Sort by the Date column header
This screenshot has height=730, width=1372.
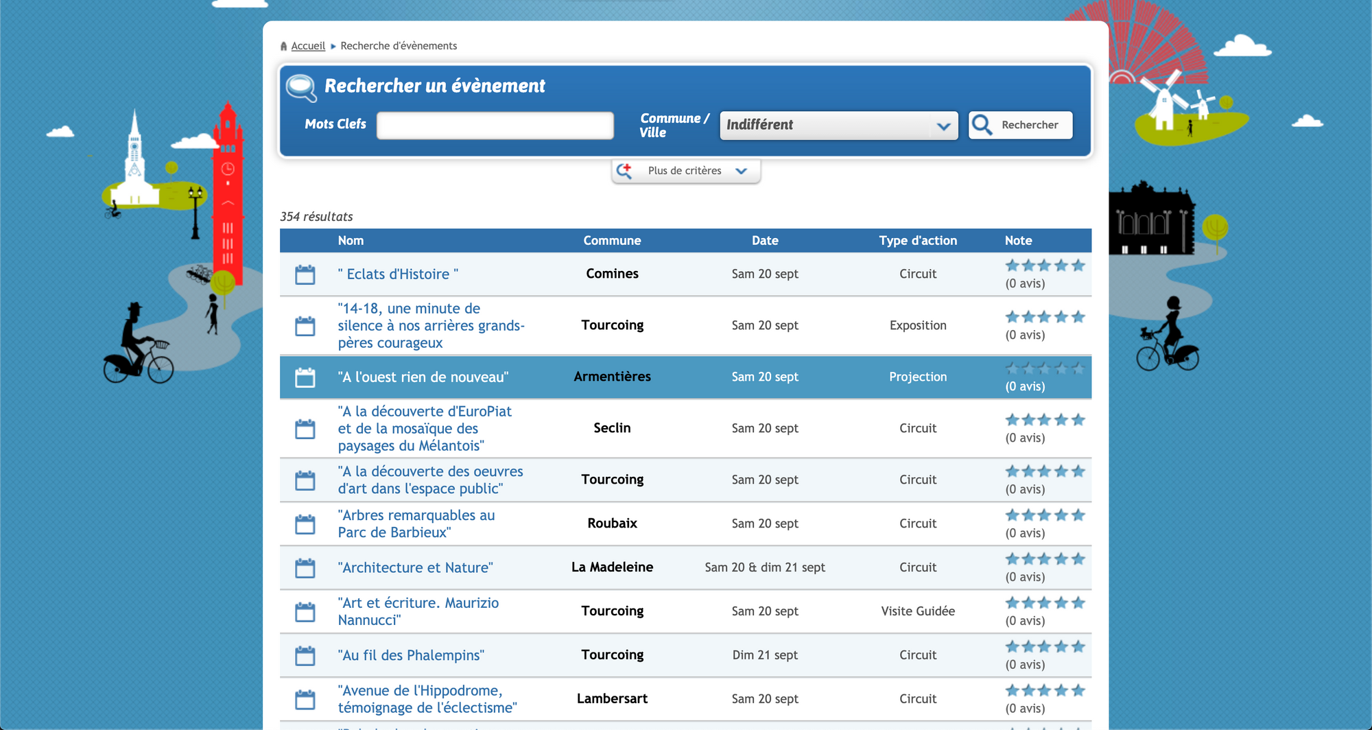764,241
